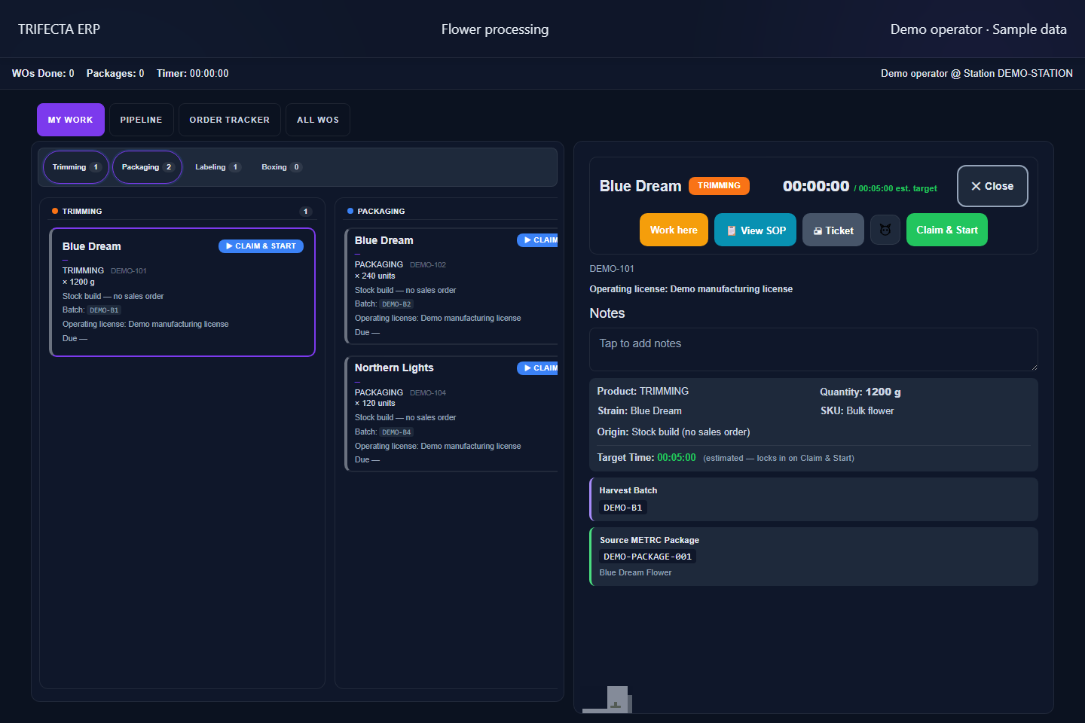The image size is (1085, 723).
Task: Claim the Northern Lights packaging card
Action: click(537, 368)
